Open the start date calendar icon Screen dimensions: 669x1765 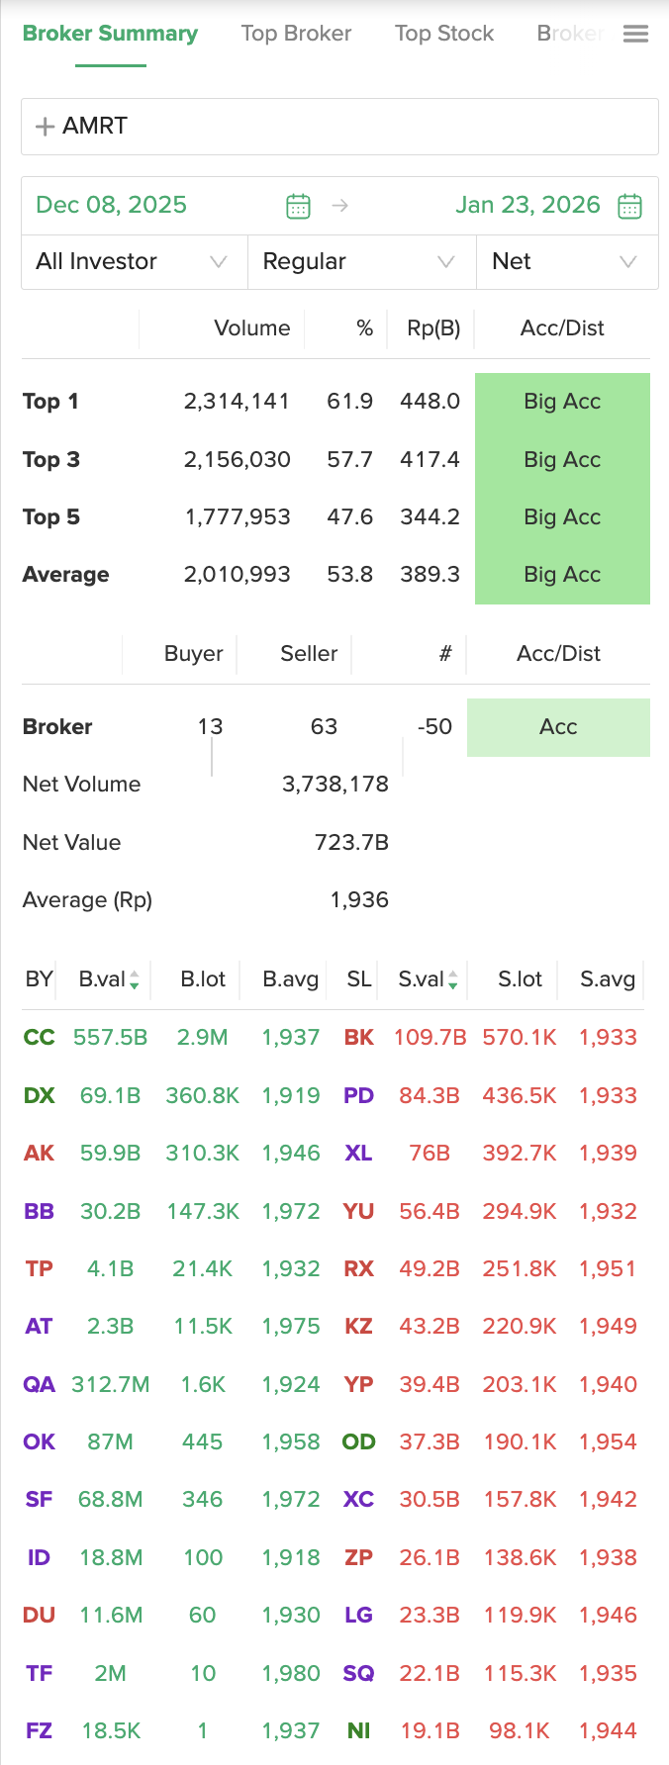(298, 206)
